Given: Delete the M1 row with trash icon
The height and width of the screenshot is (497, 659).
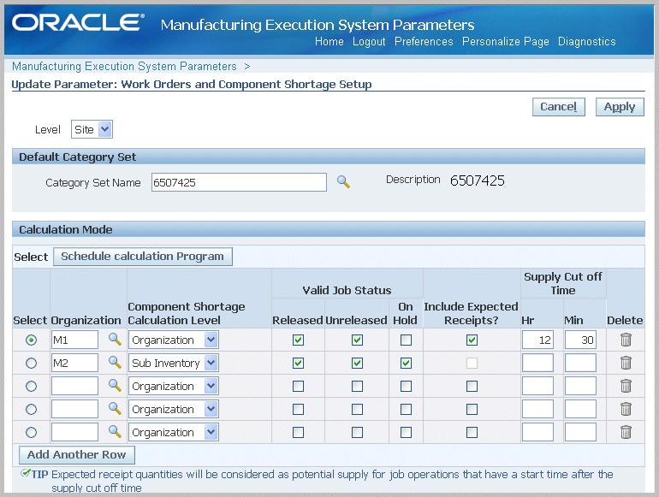Looking at the screenshot, I should 626,340.
